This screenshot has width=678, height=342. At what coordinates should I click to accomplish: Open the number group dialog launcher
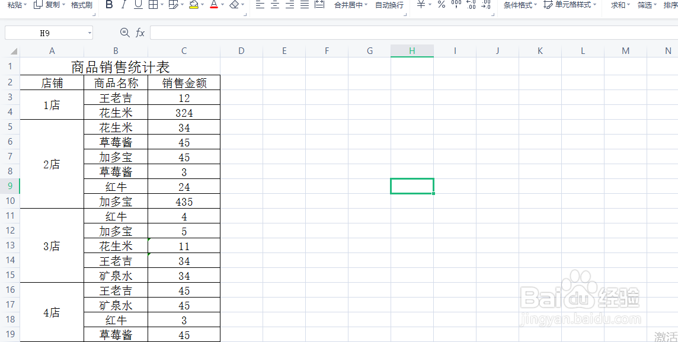pos(493,15)
